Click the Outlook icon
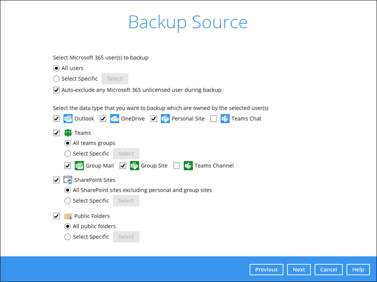 point(68,119)
